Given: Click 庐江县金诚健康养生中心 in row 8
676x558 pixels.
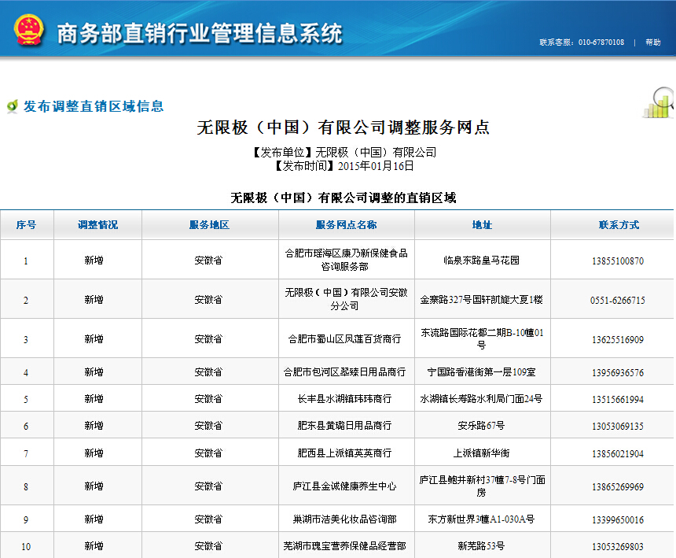Looking at the screenshot, I should [346, 486].
